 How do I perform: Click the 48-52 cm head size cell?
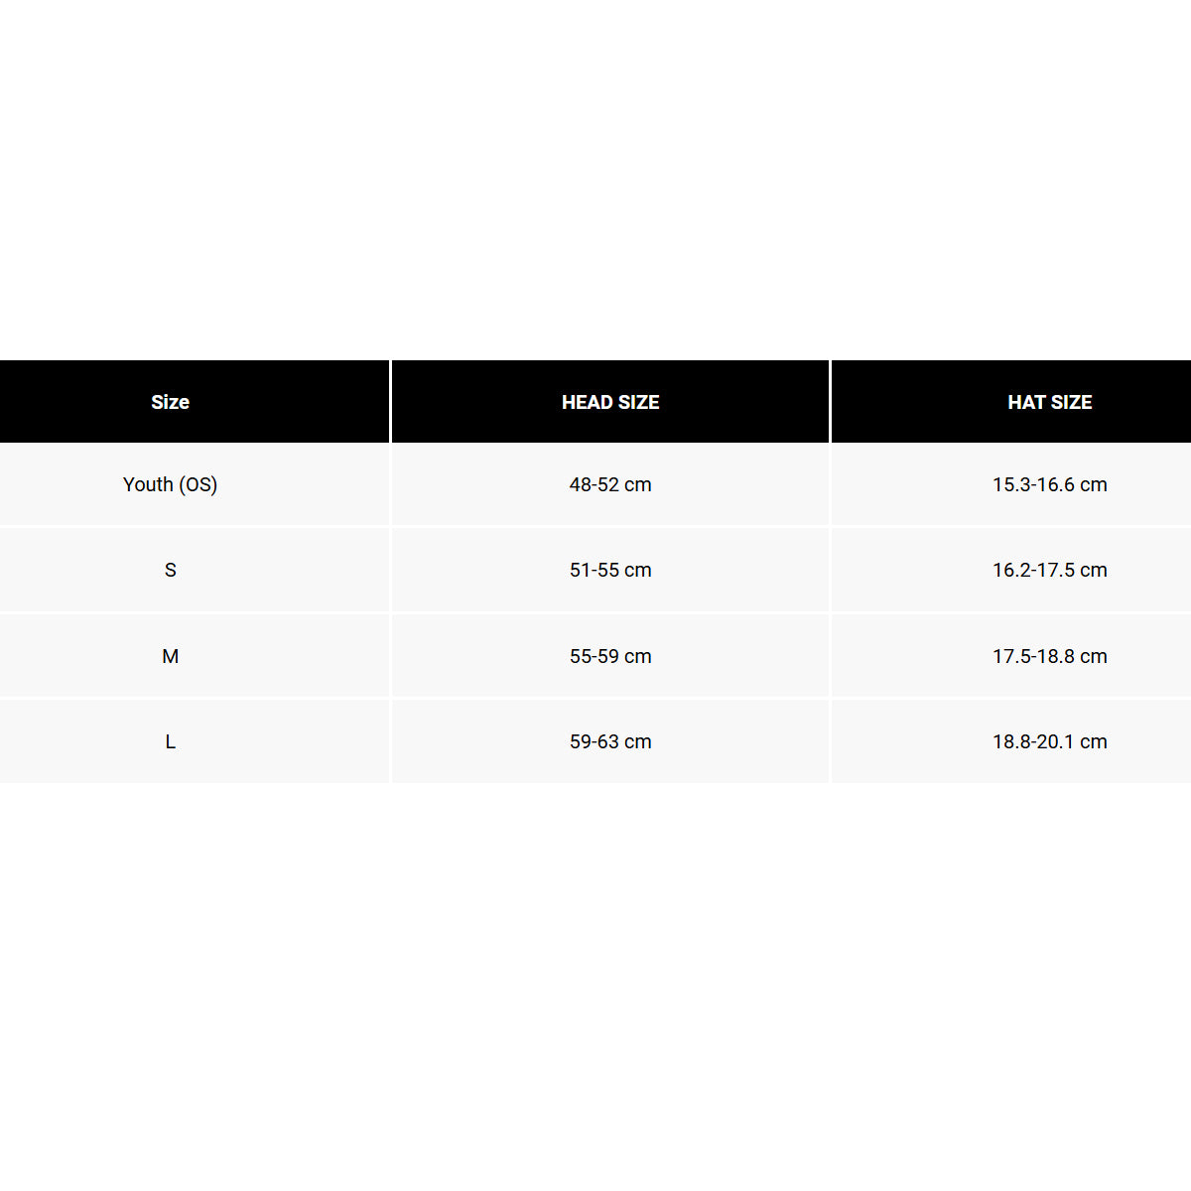[x=610, y=484]
